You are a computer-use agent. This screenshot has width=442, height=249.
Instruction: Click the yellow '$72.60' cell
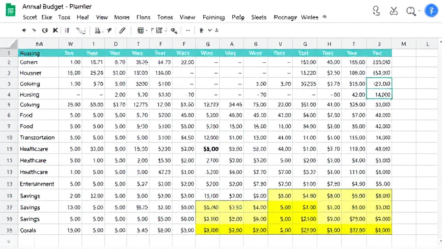[x=354, y=230]
